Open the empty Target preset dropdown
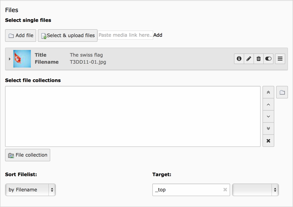The image size is (293, 207). tap(255, 190)
